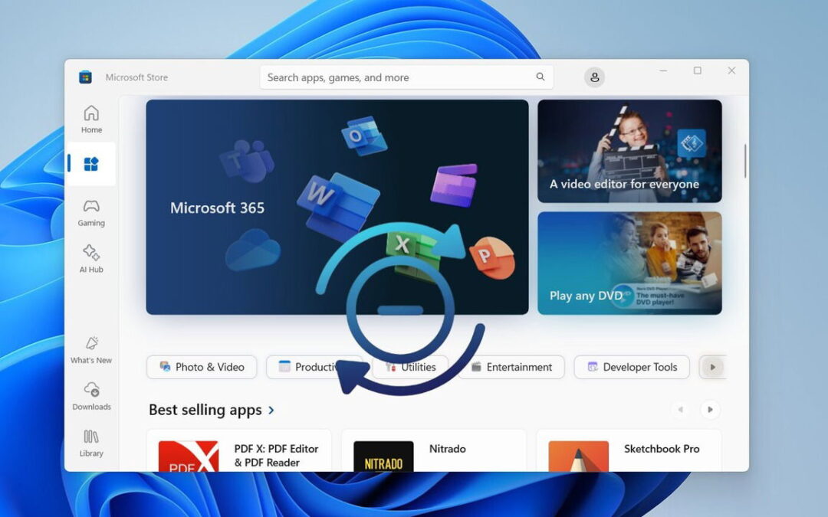The image size is (828, 517).
Task: Advance Best selling apps with right carousel arrow
Action: pyautogui.click(x=710, y=410)
